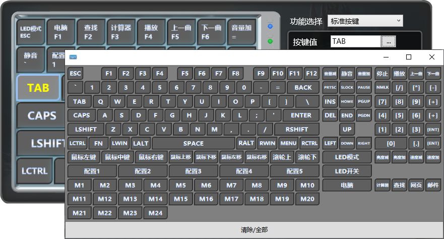This screenshot has width=444, height=239.
Task: Click the 下一曲 F6 key on keyboard layout
Action: coord(211,32)
